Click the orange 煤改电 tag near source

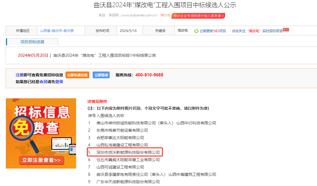165,15
